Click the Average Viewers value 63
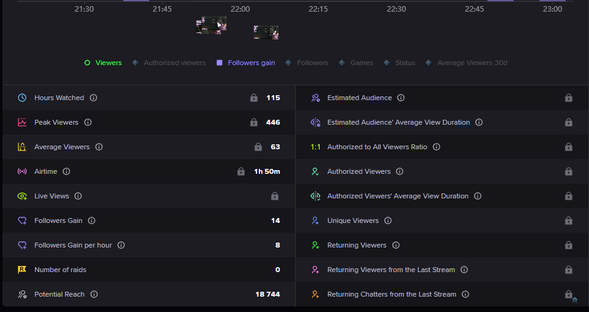This screenshot has width=589, height=312. [275, 147]
